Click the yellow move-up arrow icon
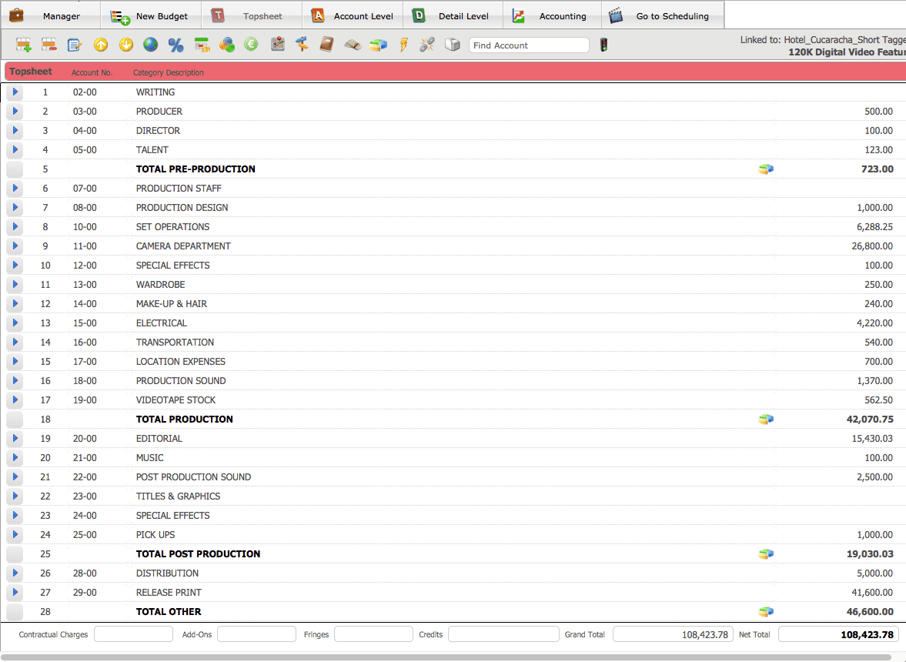 pos(101,45)
